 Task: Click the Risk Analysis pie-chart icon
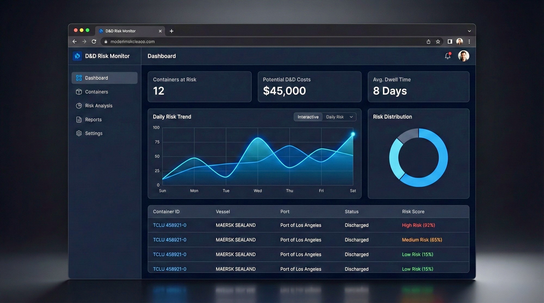[79, 106]
